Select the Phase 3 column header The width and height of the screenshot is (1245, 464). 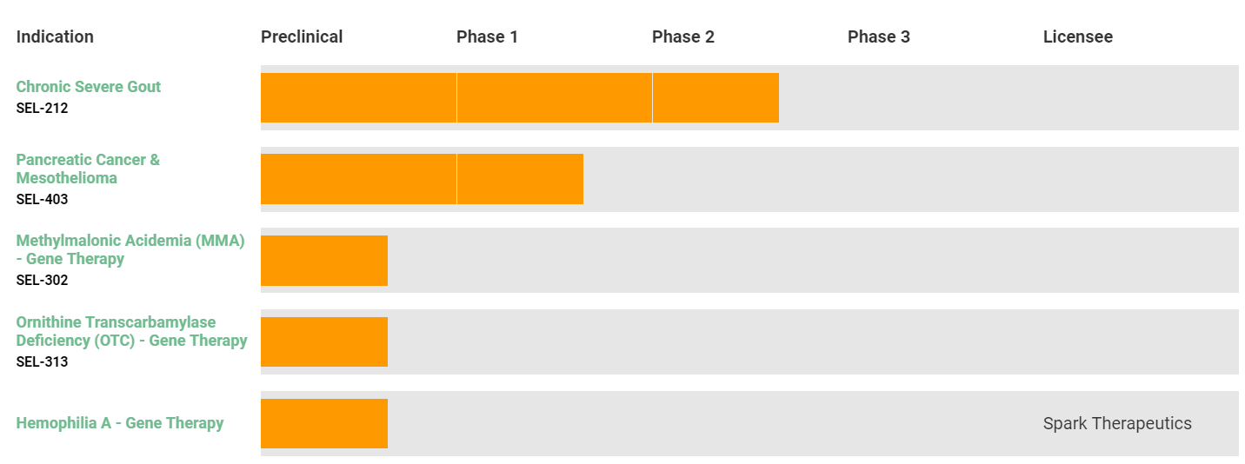tap(879, 36)
